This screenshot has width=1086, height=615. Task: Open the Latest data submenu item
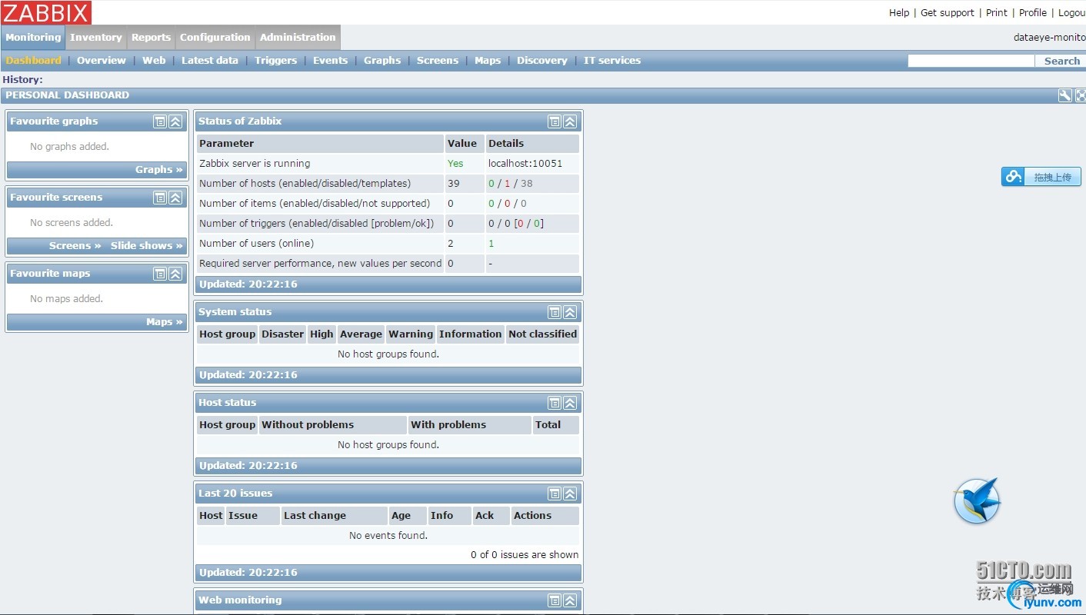click(210, 61)
